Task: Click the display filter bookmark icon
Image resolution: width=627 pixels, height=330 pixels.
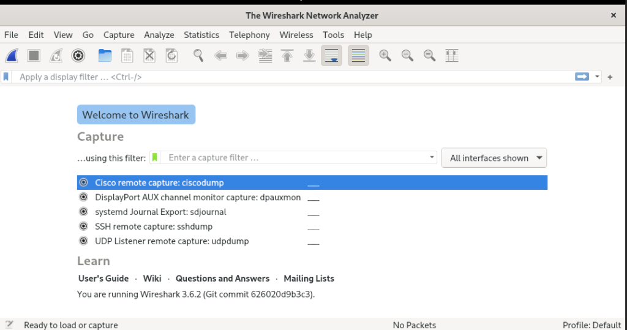Action: tap(6, 77)
